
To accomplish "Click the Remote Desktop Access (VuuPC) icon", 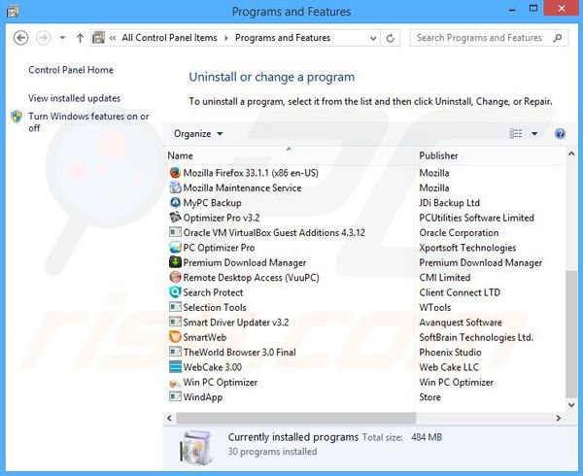I will pos(175,277).
